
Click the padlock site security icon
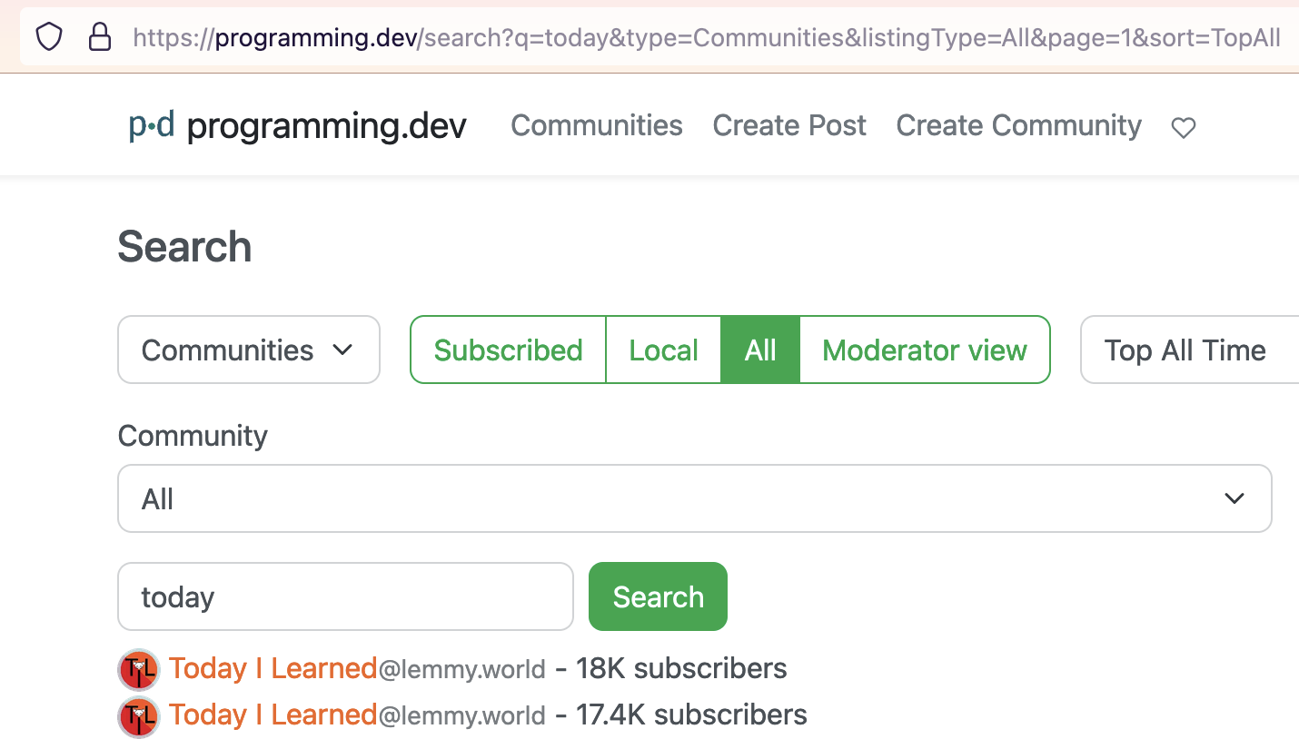pos(98,37)
